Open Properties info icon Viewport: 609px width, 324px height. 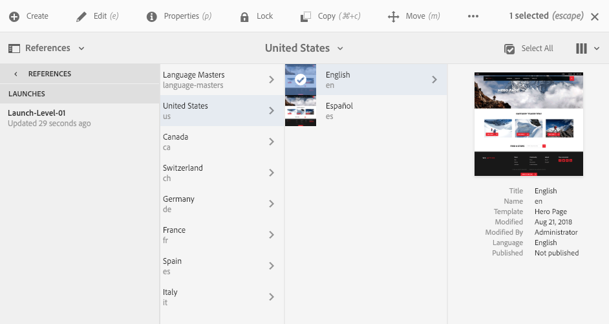pyautogui.click(x=152, y=16)
